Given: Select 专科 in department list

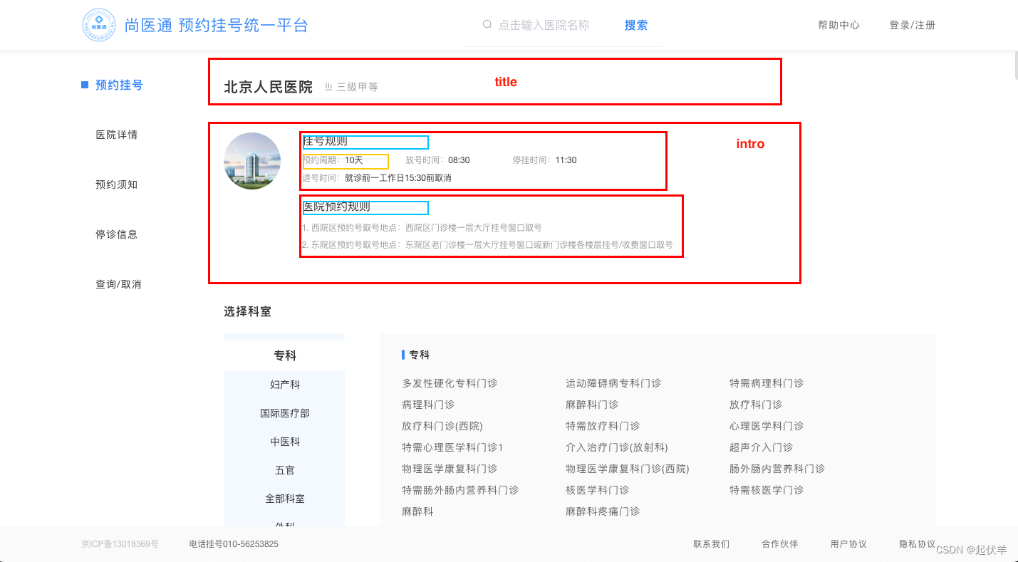Looking at the screenshot, I should [x=284, y=355].
